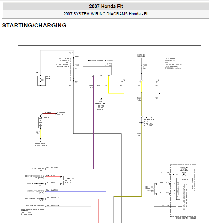Click 'COMPUTER DATA LINES SYSTEM' label near gauge module
Image resolution: width=209 pixels, height=223 pixels.
[149, 189]
